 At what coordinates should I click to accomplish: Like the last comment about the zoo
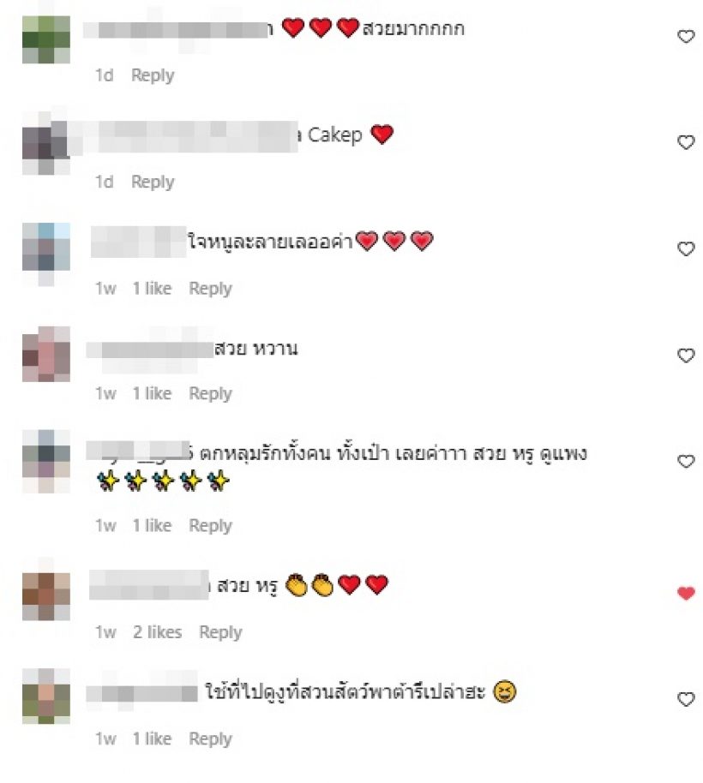point(686,700)
